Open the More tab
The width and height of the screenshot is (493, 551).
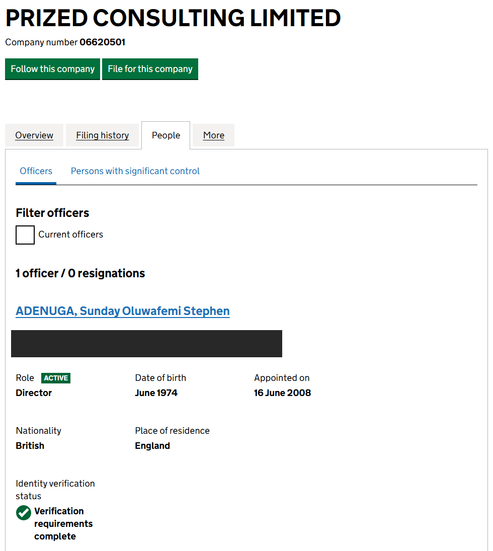pos(214,135)
